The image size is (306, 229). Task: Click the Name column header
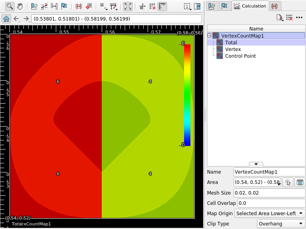pos(256,28)
